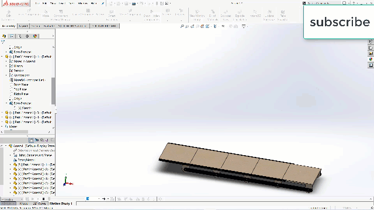Open PropertyManager panel tab
Image resolution: width=374 pixels, height=210 pixels.
click(12, 36)
